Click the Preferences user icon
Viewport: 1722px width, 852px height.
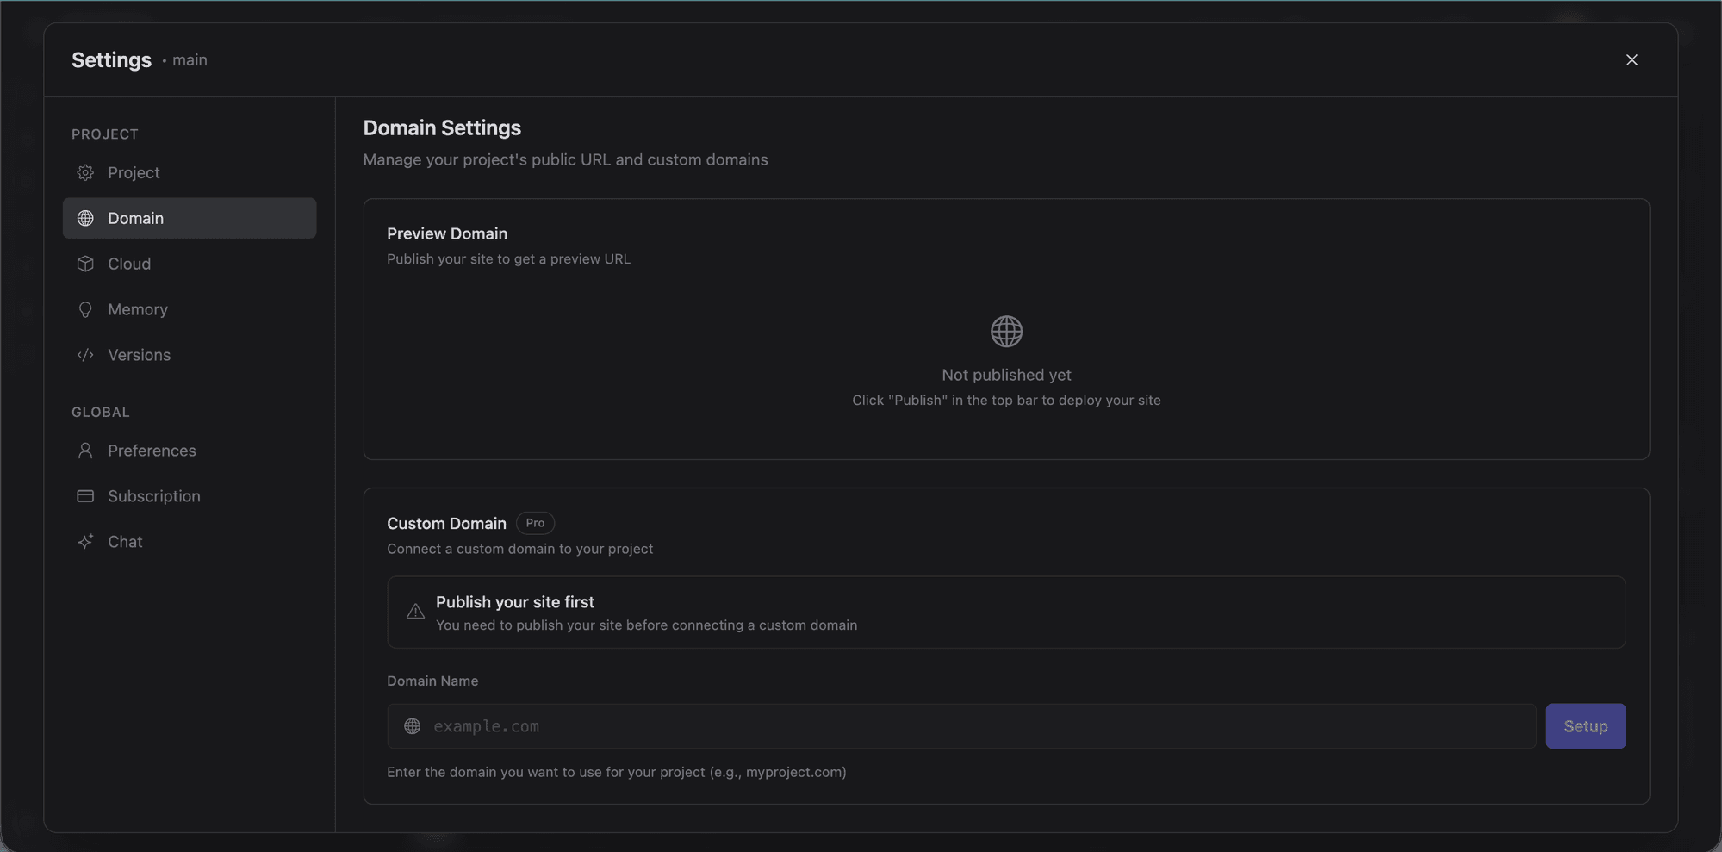coord(85,451)
